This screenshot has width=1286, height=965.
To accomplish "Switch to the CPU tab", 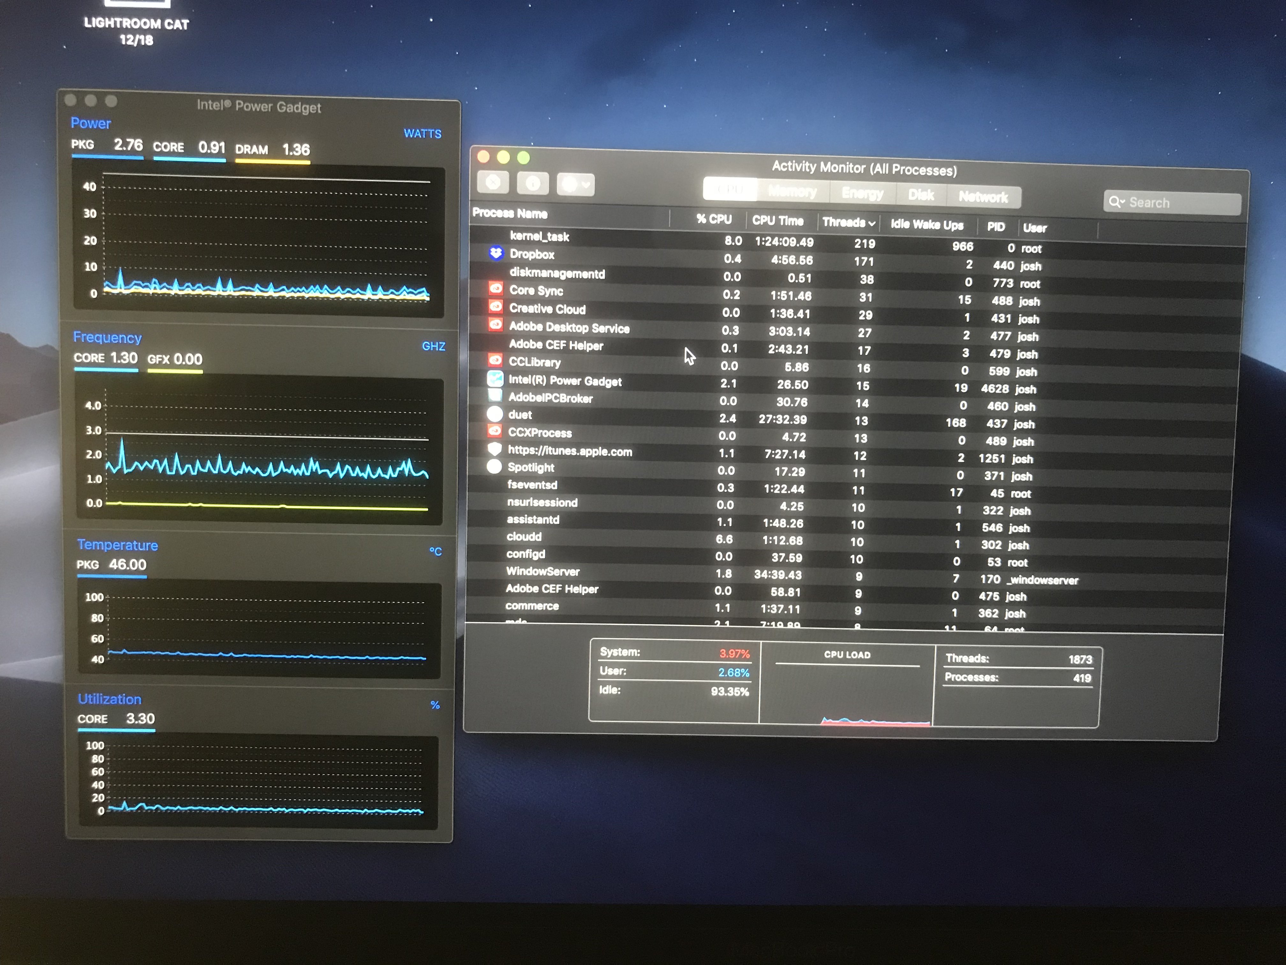I will 730,189.
